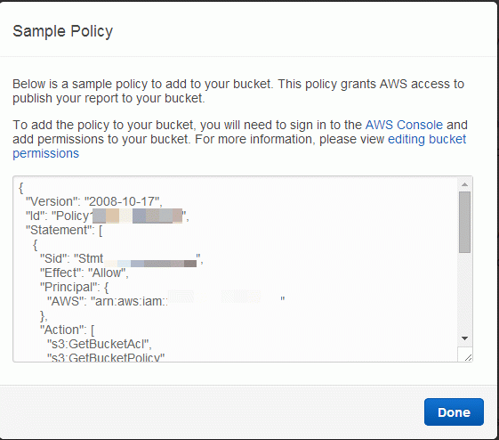The image size is (499, 440).
Task: Click the textarea resize grip corner
Action: [x=468, y=357]
